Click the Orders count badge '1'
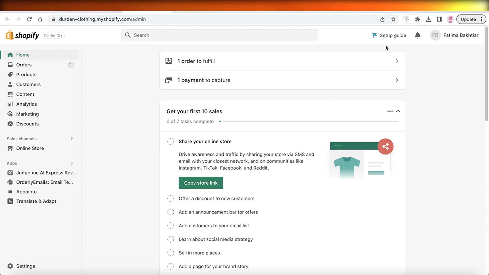This screenshot has width=489, height=275. pyautogui.click(x=71, y=65)
